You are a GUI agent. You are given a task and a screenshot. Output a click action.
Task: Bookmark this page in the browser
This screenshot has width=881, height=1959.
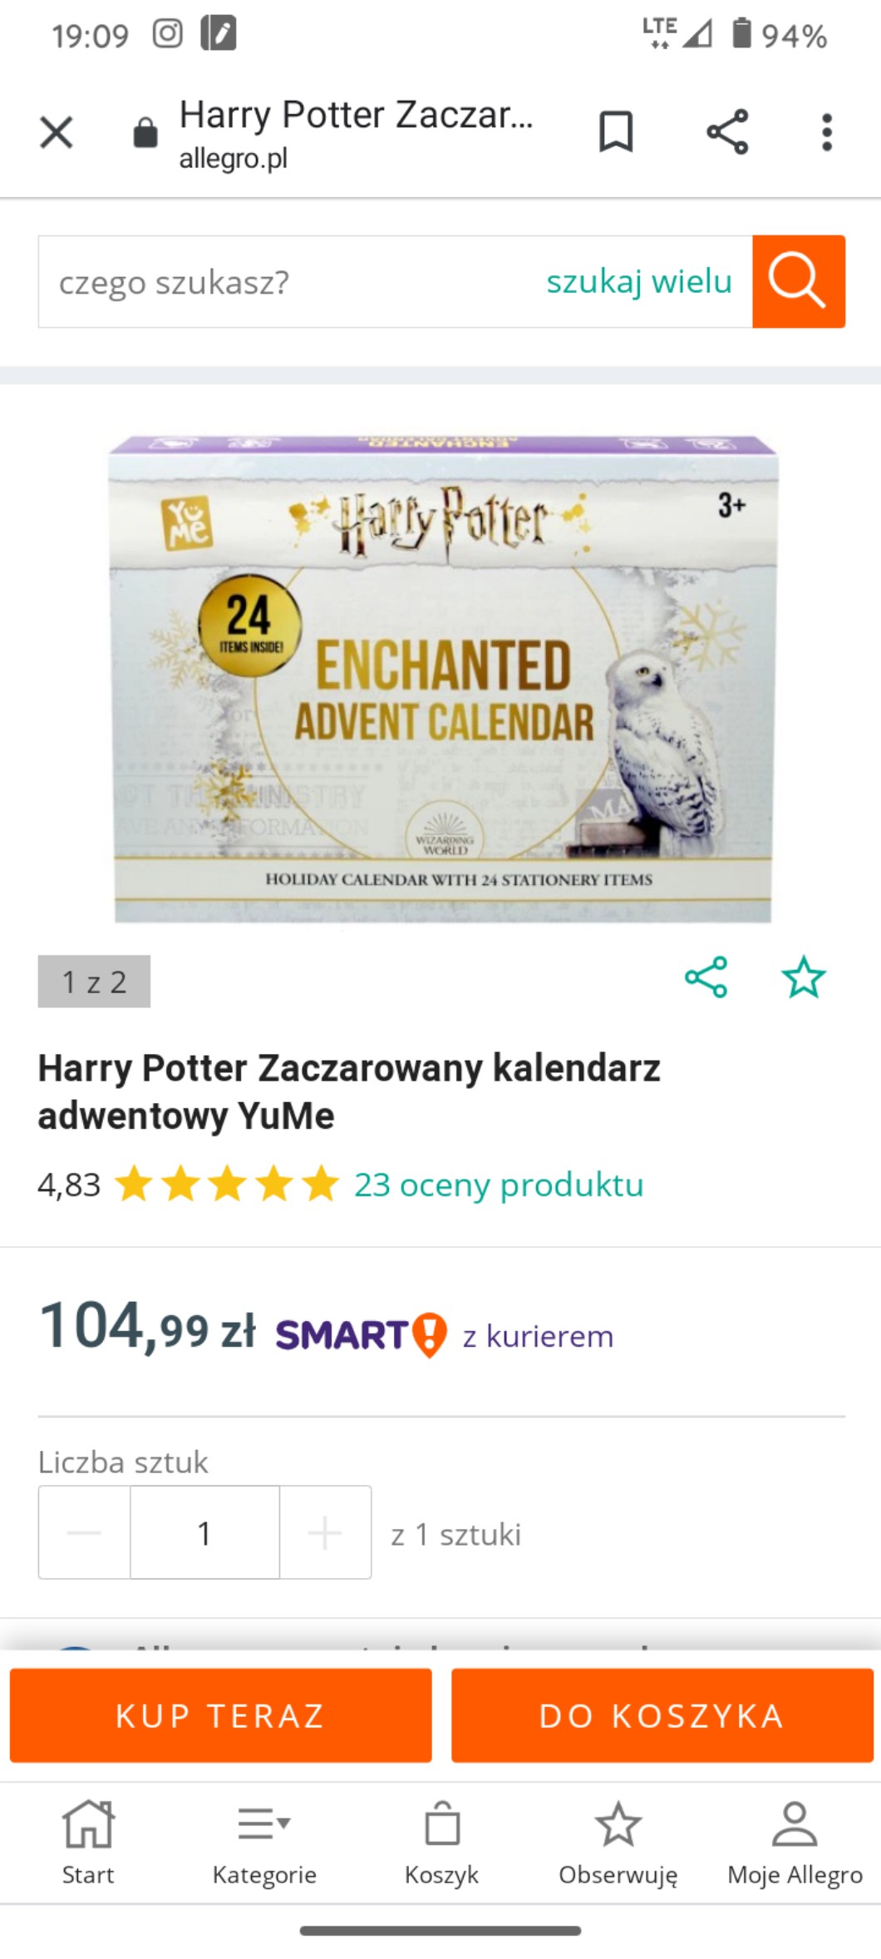616,132
